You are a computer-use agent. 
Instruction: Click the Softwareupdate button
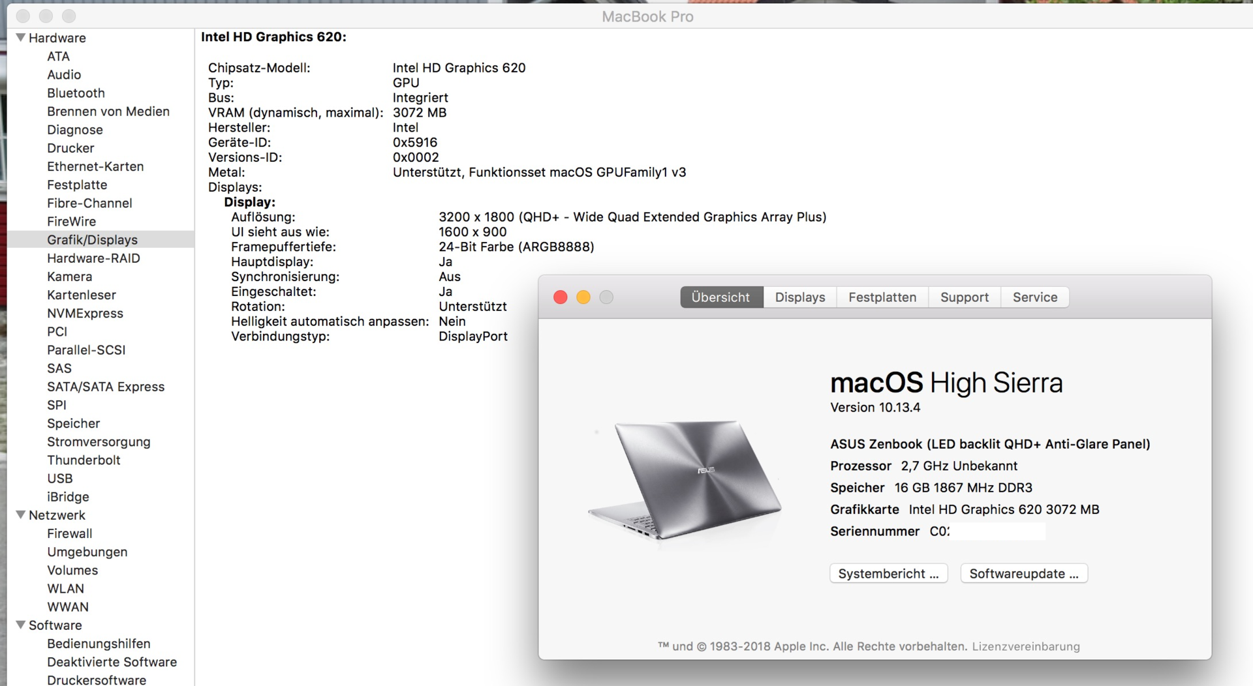click(1024, 574)
